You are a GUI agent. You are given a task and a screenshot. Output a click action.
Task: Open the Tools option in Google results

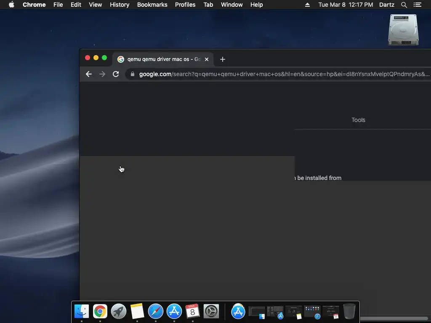tap(358, 120)
